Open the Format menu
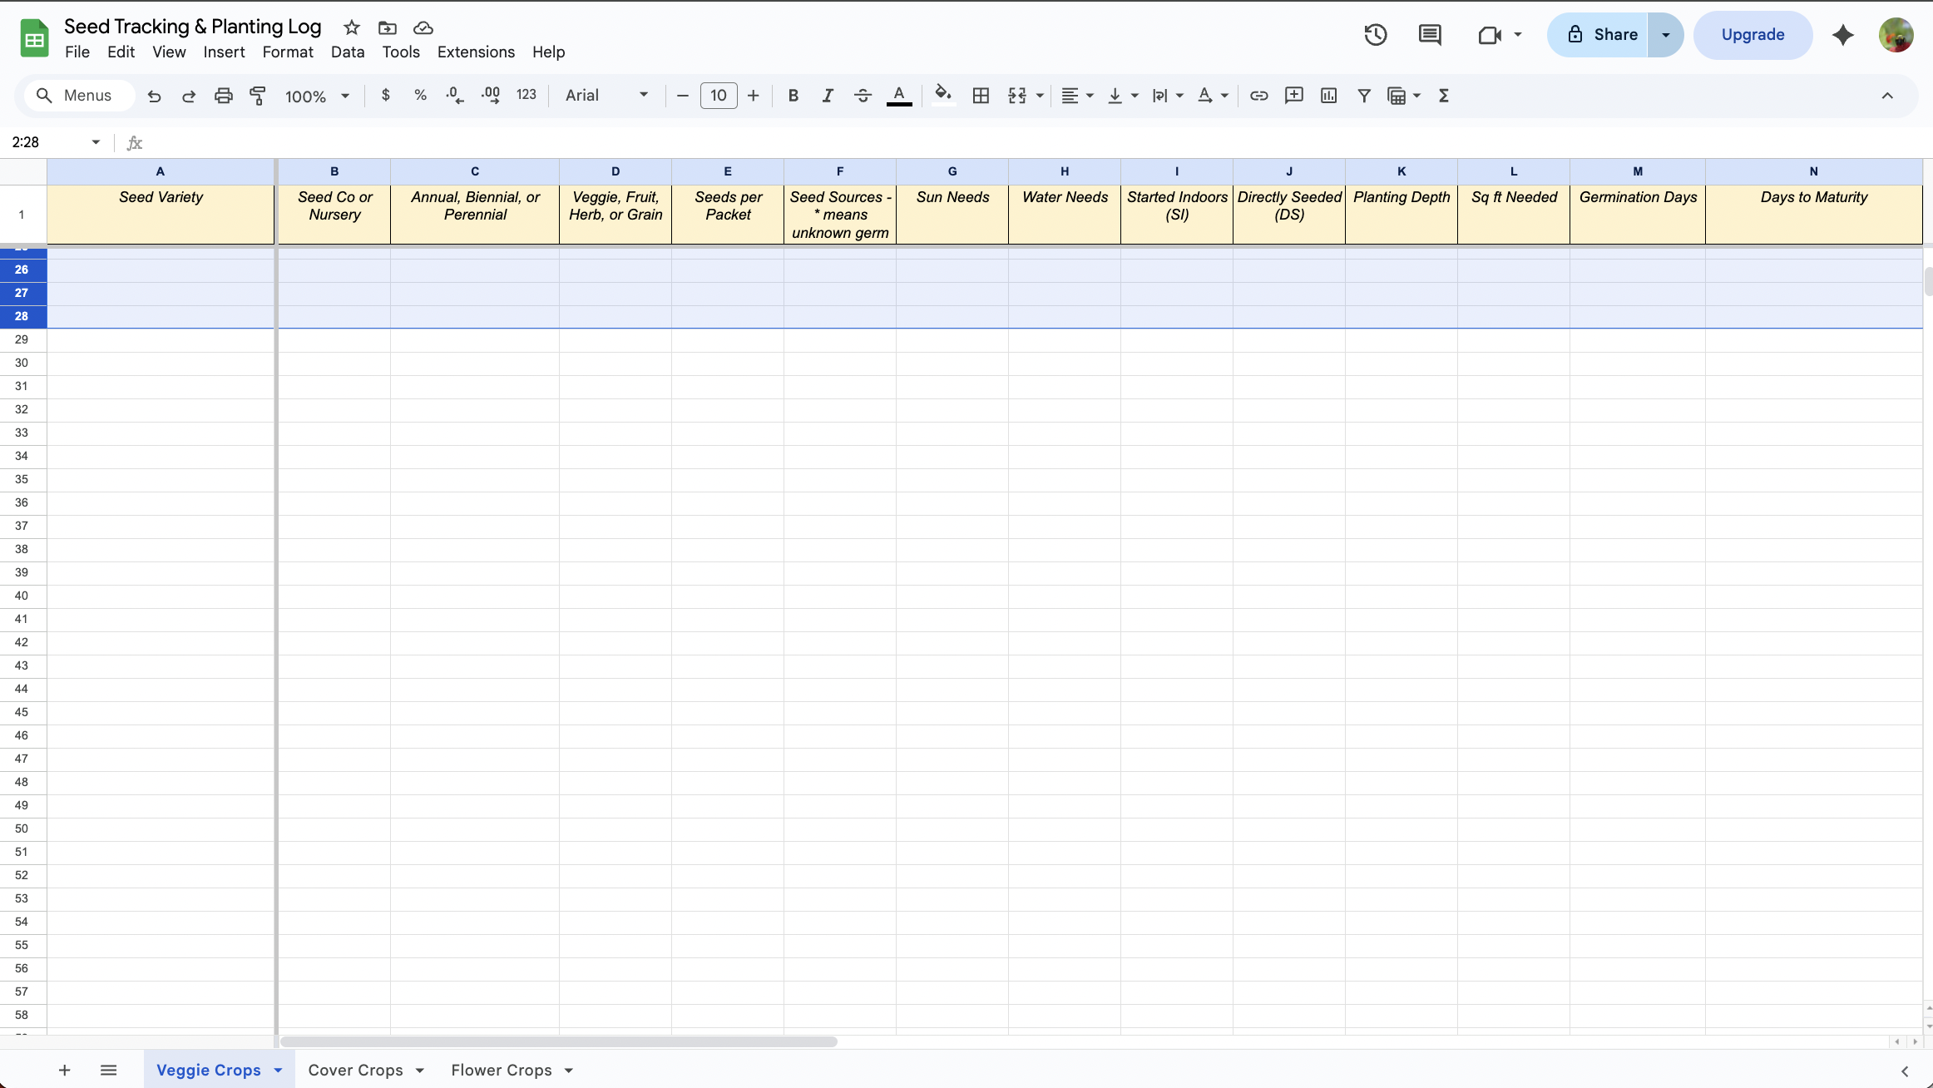 (x=287, y=52)
